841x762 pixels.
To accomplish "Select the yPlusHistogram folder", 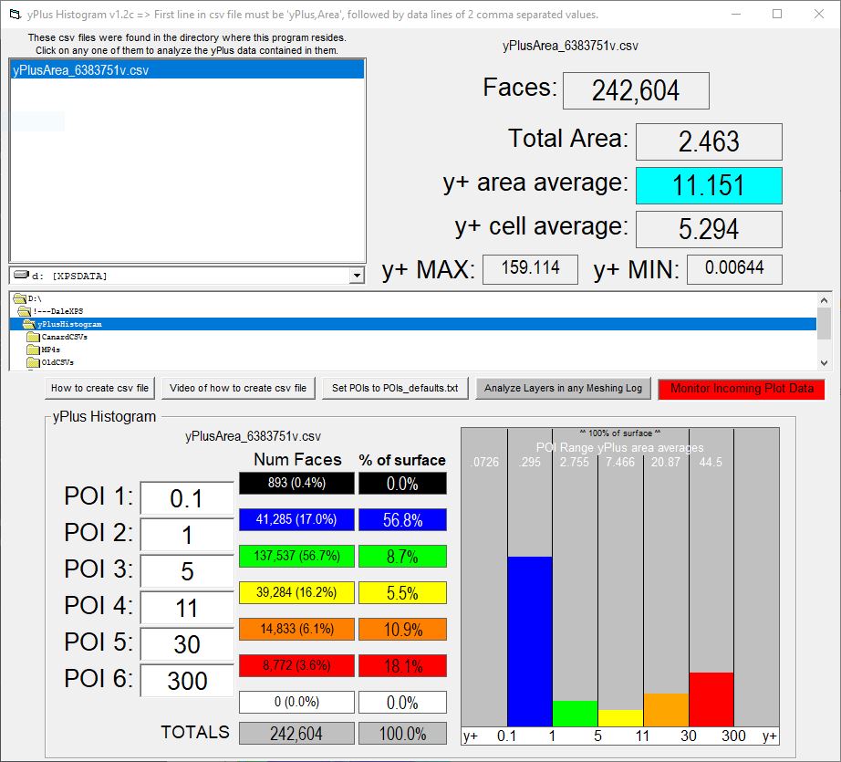I will pos(69,324).
